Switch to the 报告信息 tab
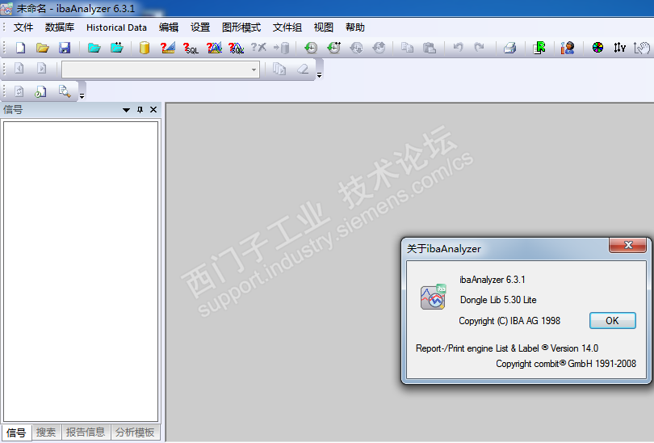Viewport: 654px width, 443px height. [x=86, y=432]
